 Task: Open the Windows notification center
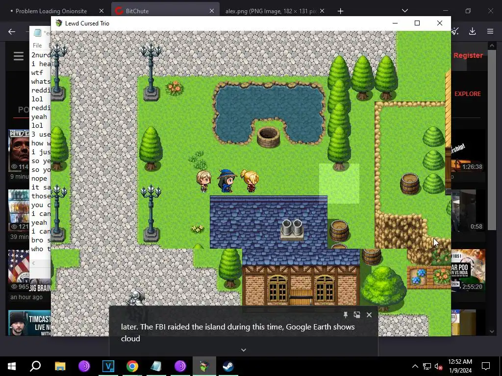(486, 366)
